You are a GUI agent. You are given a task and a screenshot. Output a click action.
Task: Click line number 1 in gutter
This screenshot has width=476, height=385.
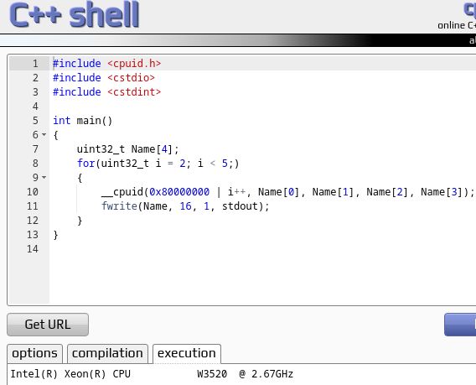35,64
